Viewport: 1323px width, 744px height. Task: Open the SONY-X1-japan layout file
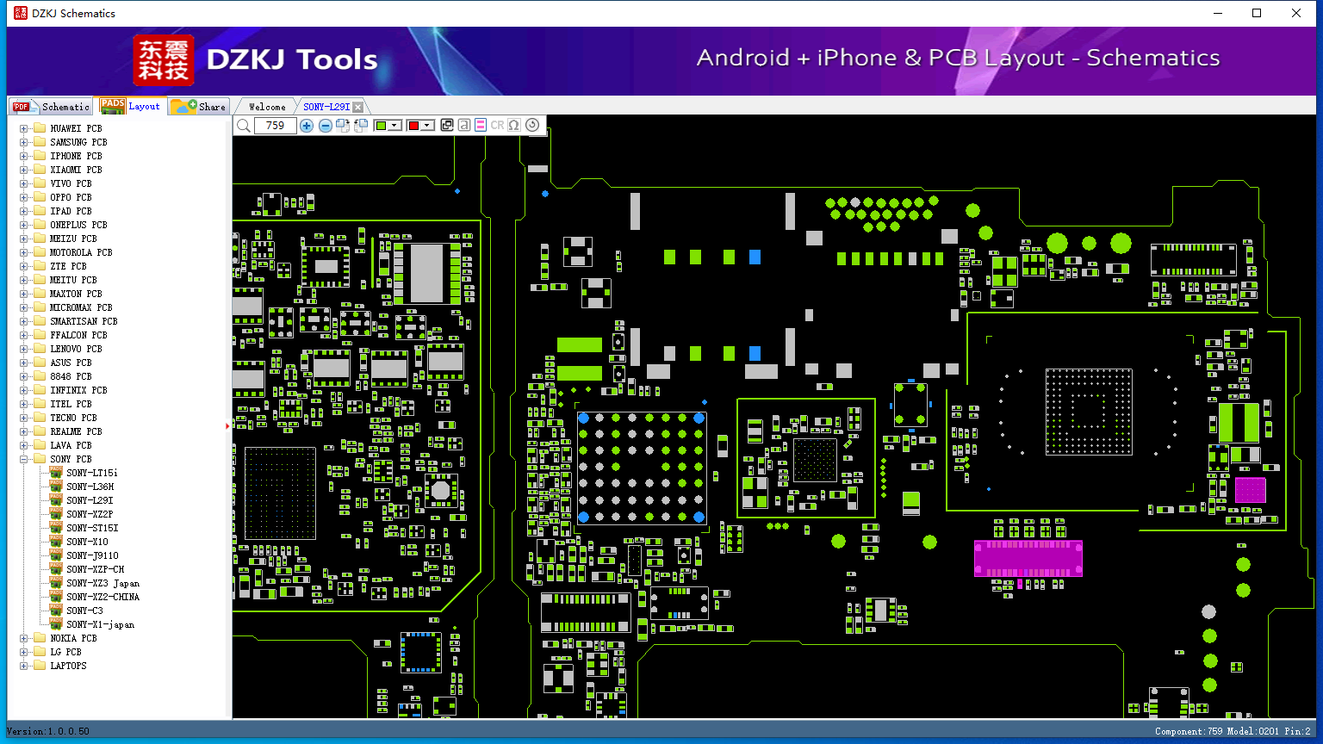(100, 624)
